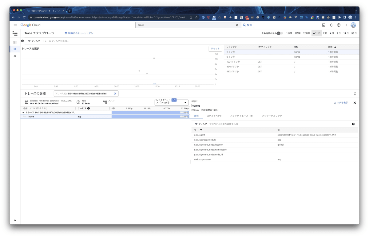Click the help icon next to サービス column
The width and height of the screenshot is (369, 237).
89,108
